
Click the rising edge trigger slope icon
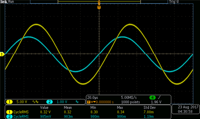[x=159, y=97]
